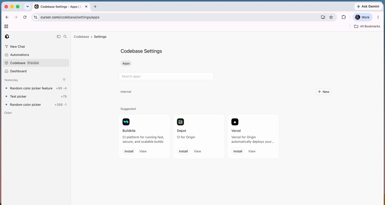The width and height of the screenshot is (385, 205).
Task: Open Random color picker feature chat
Action: (36, 88)
